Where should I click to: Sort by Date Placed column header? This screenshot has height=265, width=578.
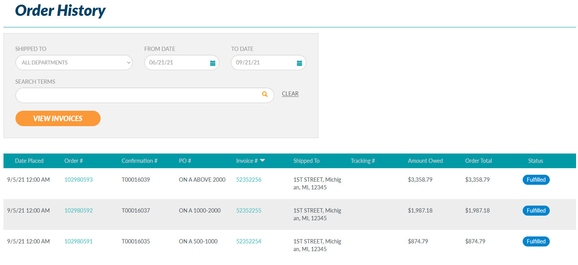pyautogui.click(x=29, y=161)
